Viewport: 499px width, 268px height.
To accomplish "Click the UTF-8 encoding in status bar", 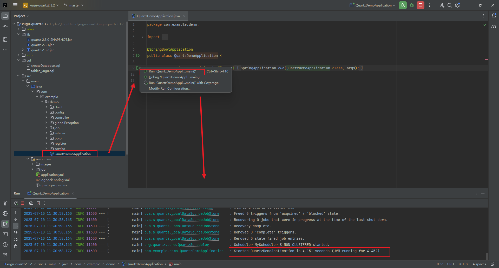I will 463,264.
